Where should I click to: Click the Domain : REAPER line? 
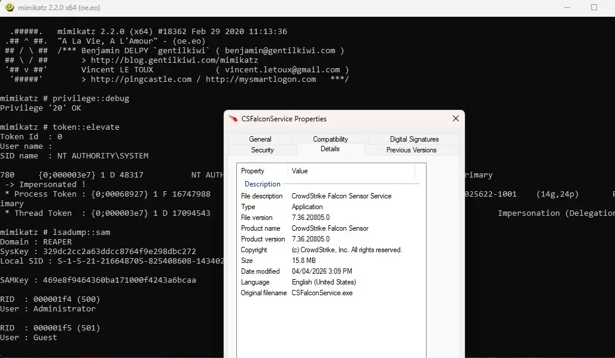pyautogui.click(x=36, y=241)
